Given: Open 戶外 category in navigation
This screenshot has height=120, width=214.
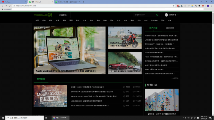Looking at the screenshot, I should click(x=139, y=20).
